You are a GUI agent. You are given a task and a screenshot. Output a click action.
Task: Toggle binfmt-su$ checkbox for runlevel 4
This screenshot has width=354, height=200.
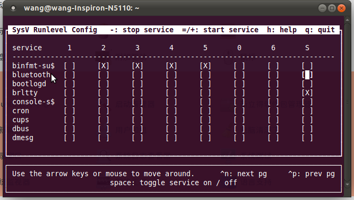171,66
